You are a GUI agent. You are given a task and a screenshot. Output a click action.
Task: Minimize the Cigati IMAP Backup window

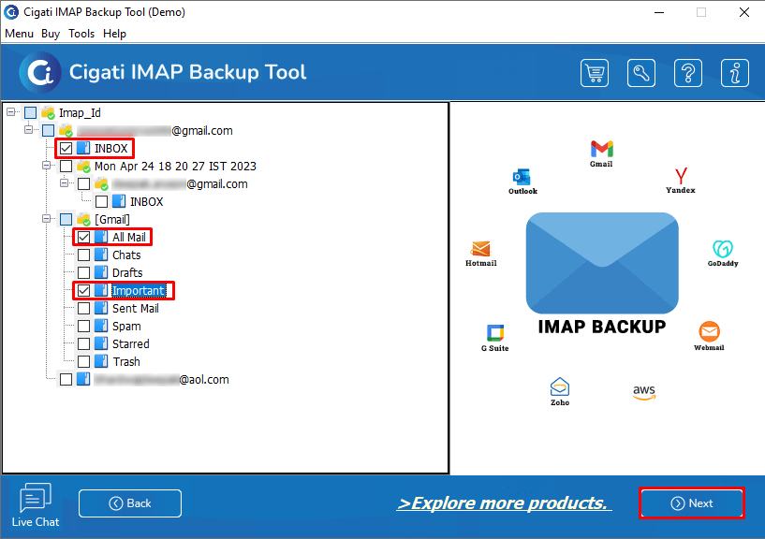(x=659, y=12)
